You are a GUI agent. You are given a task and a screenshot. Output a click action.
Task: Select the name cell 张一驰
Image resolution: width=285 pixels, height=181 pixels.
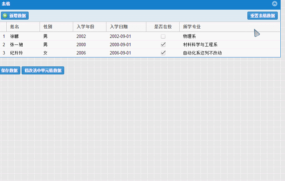click(23, 45)
